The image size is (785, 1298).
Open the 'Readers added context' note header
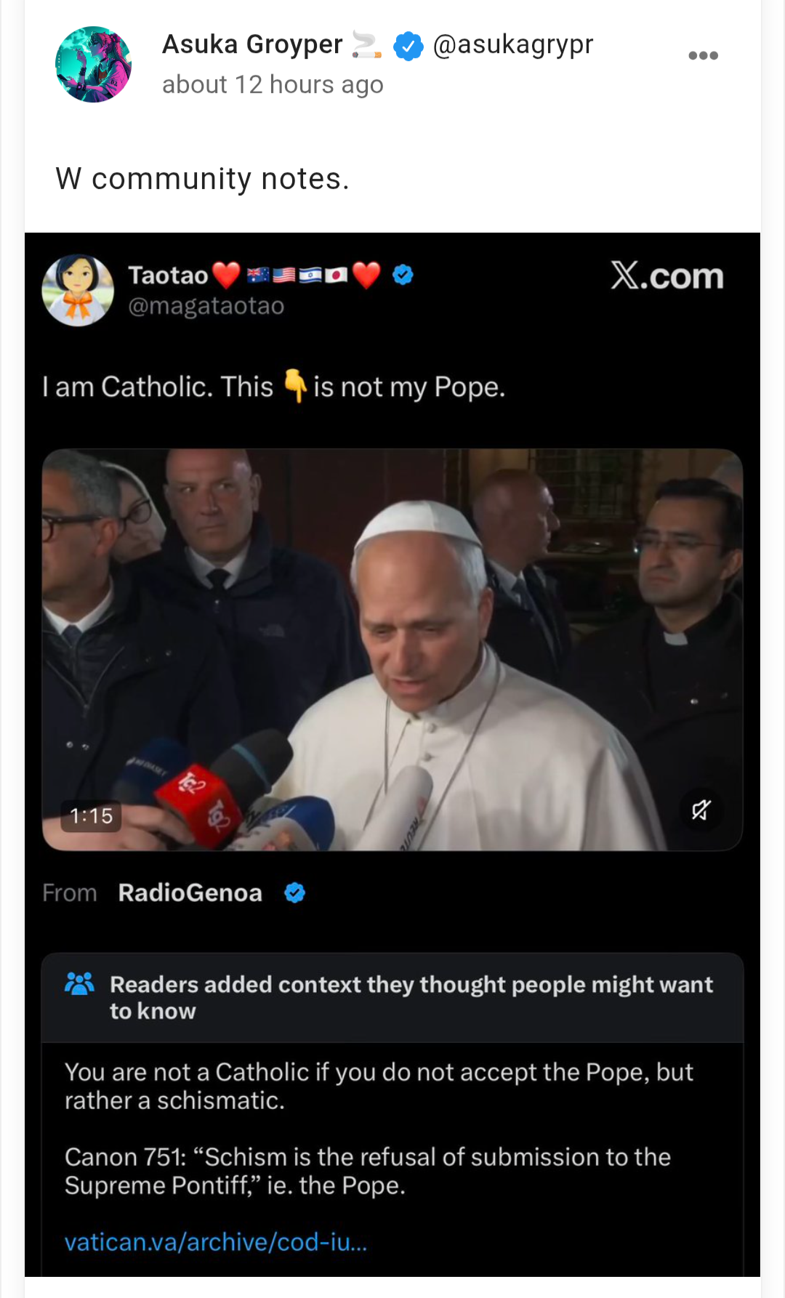[x=411, y=997]
